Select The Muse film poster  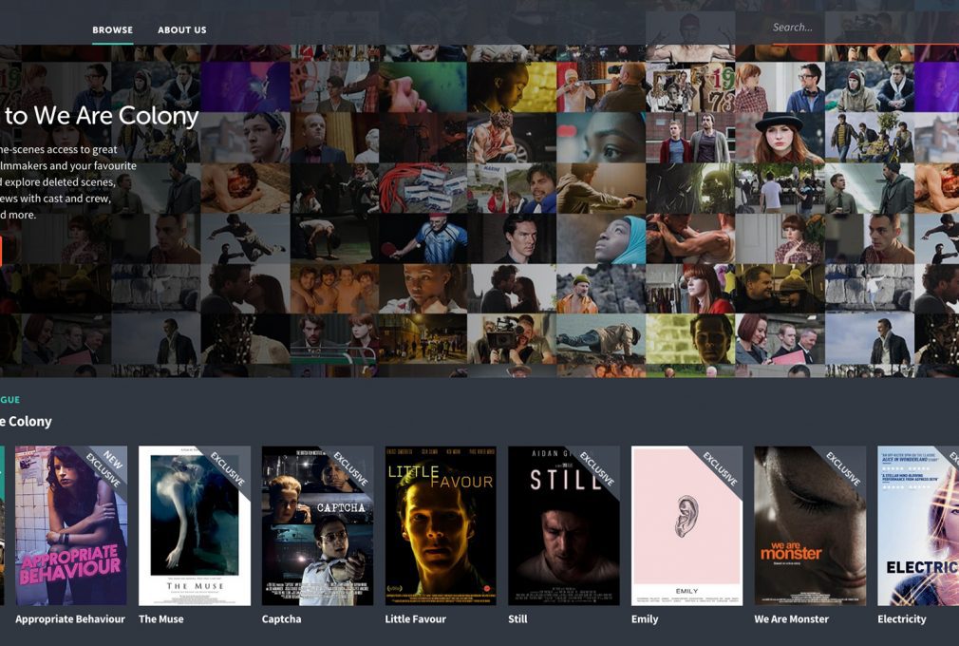pos(195,525)
